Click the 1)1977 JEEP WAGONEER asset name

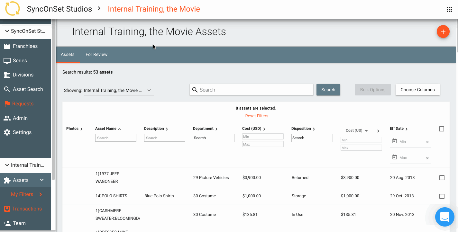click(x=107, y=178)
